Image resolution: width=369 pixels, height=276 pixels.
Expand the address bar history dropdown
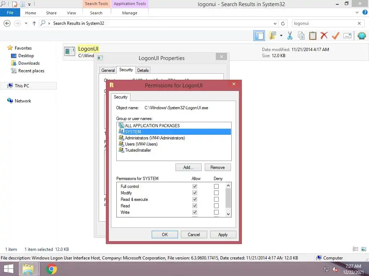[275, 23]
